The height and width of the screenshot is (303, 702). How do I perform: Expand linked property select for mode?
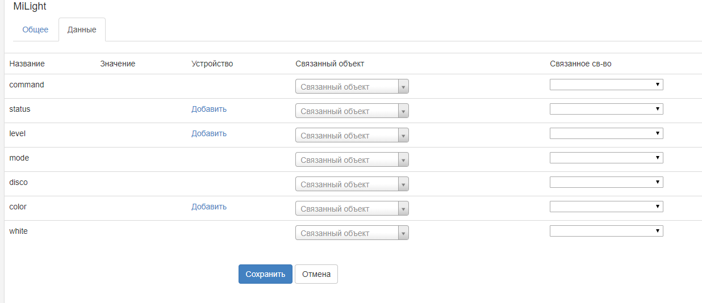tap(606, 158)
